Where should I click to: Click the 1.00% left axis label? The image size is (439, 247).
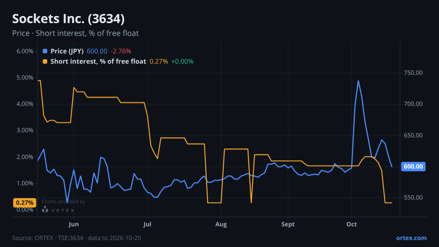tap(25, 183)
